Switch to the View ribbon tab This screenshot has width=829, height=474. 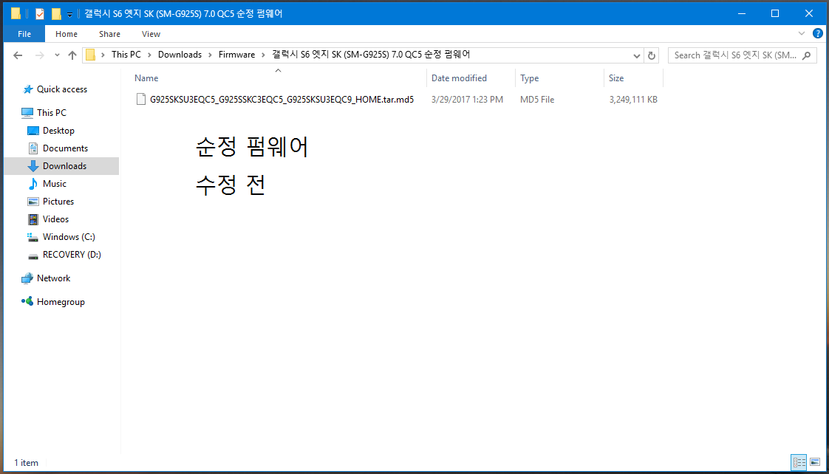(151, 34)
